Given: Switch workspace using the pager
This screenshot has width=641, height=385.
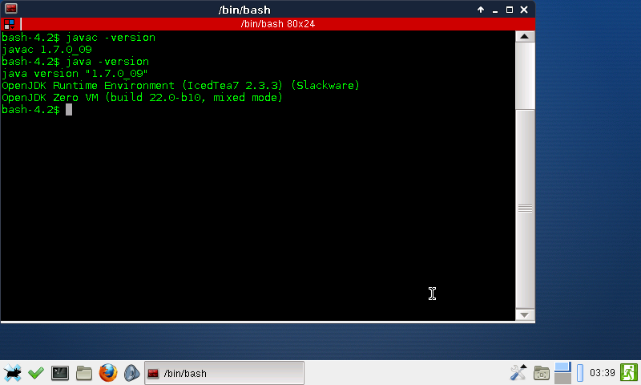Looking at the screenshot, I should (x=562, y=373).
